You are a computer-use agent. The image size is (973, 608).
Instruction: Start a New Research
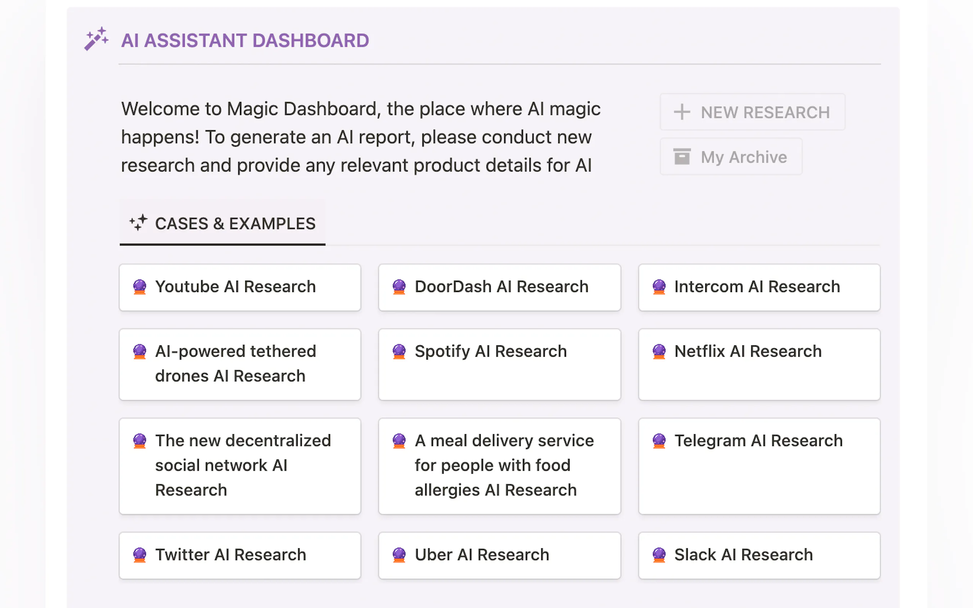point(752,112)
